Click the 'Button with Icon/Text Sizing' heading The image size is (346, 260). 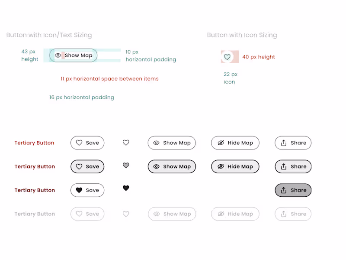[x=49, y=35]
